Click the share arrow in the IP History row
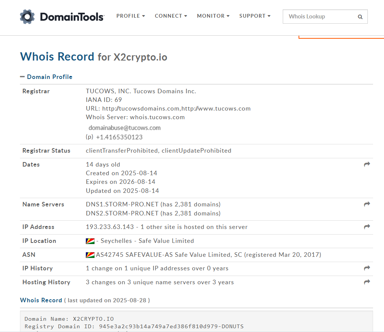The height and width of the screenshot is (332, 384). point(367,268)
